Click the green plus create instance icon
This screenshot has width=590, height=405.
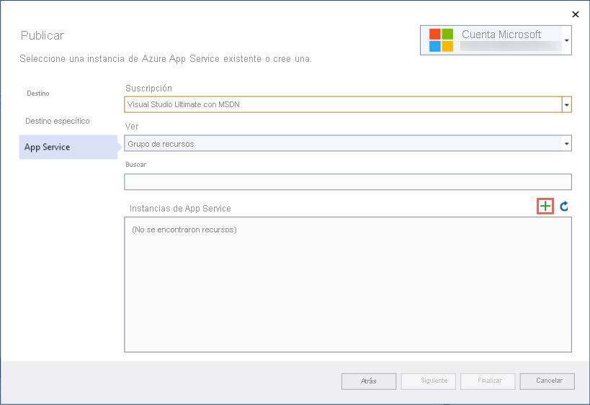pos(545,206)
